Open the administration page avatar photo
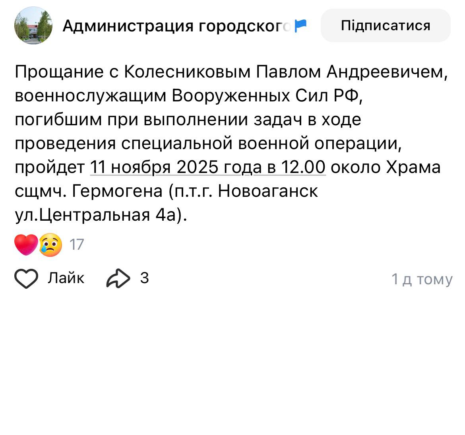 [34, 26]
